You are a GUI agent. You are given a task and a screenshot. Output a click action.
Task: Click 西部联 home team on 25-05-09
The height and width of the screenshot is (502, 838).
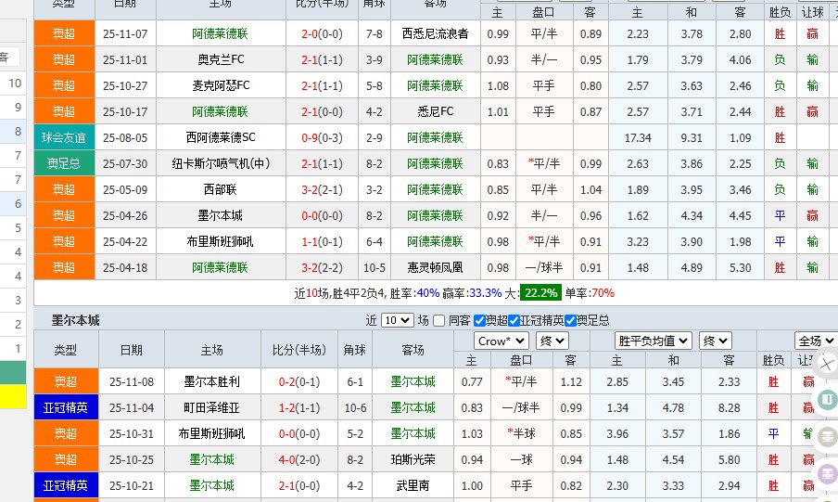221,189
